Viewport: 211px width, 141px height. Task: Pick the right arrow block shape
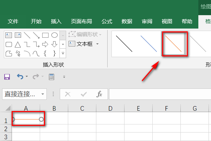click(45, 44)
